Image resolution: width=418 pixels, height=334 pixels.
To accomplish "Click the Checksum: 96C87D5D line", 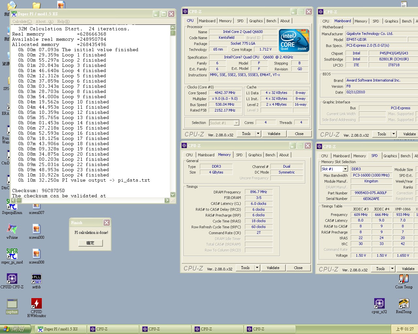I will point(39,190).
